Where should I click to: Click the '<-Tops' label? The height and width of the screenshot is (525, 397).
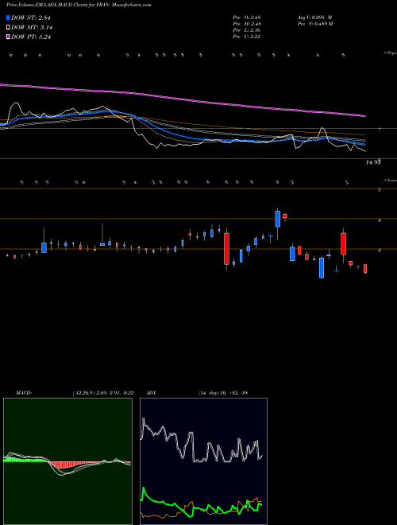pyautogui.click(x=391, y=53)
